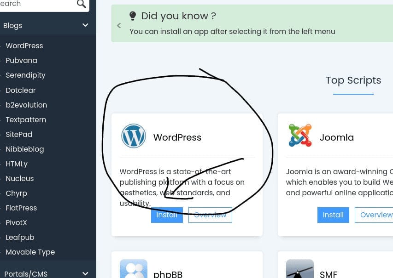
Task: Select b2evolution in the left menu
Action: (26, 105)
